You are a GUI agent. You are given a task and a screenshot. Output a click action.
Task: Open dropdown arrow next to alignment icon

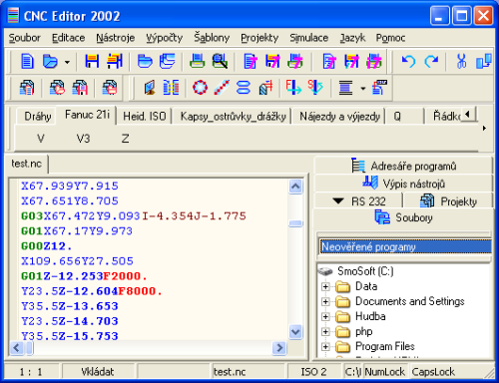[363, 89]
